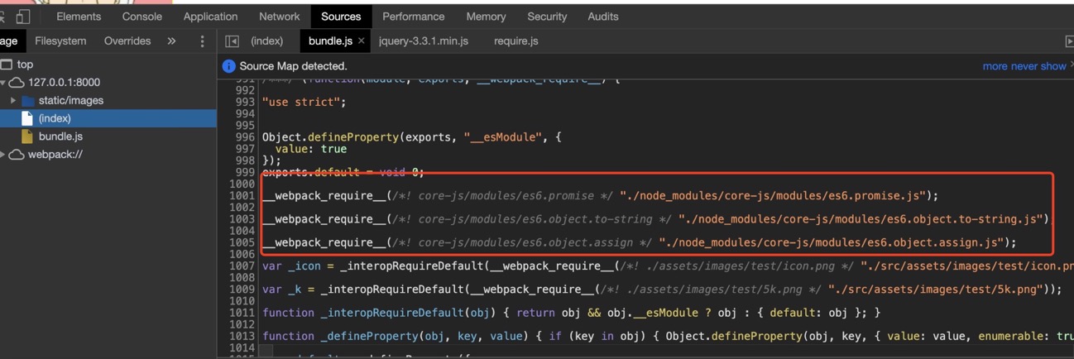Click the 'more' source map link
Viewport: 1074px width, 359px height.
[x=995, y=66]
